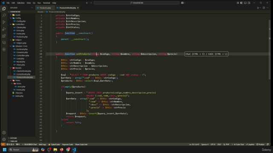Screen dimensions: 273x153
Task: Open Explorer panel more actions ellipsis
Action: tap(32, 8)
